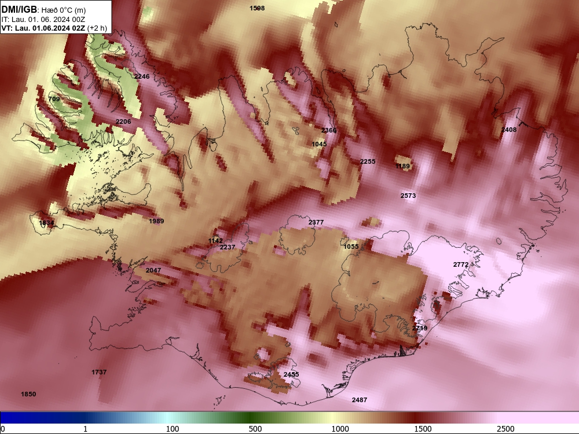
Task: Click the 1000 label on color scale
Action: [340, 429]
